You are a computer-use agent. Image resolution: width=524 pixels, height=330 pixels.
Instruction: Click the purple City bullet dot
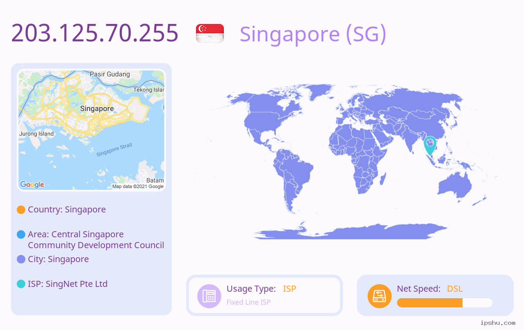pyautogui.click(x=21, y=259)
